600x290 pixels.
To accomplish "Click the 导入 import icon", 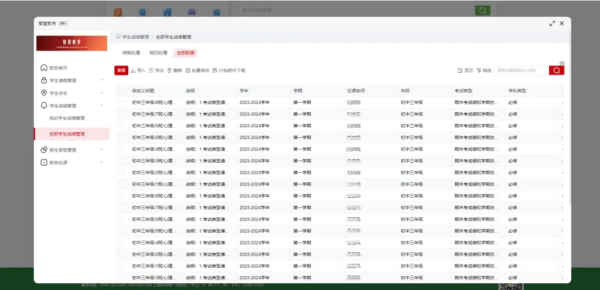I will pos(133,71).
